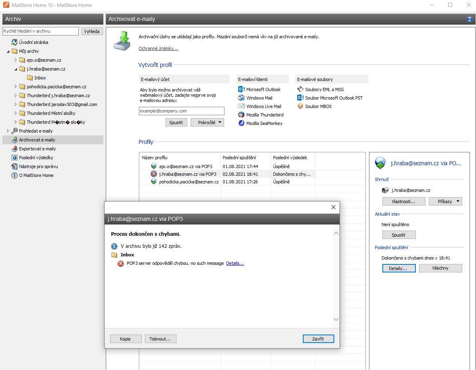
Task: Click the Windows Mail client icon
Action: 241,98
